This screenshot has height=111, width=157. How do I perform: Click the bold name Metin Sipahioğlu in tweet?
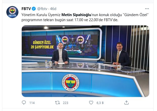(x=76, y=15)
